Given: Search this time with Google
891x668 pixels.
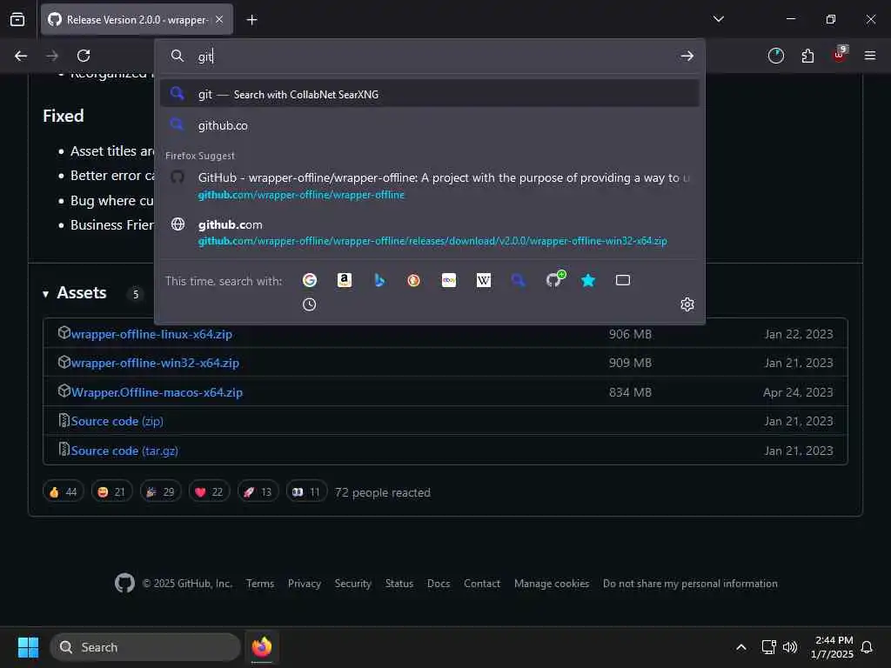Looking at the screenshot, I should (310, 280).
